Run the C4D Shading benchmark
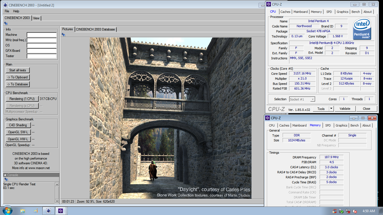 [x=18, y=125]
